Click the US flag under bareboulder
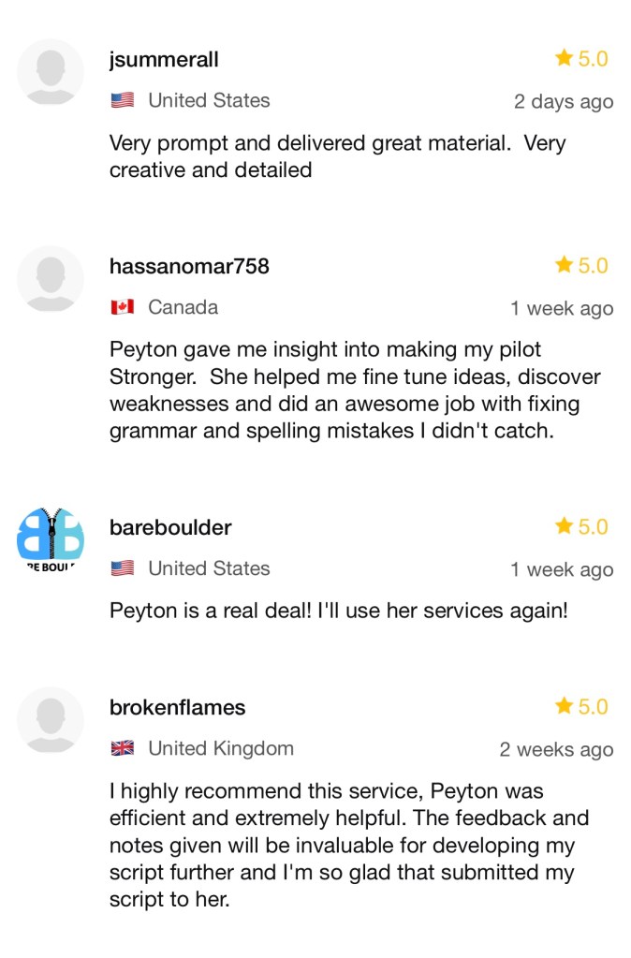 point(122,568)
